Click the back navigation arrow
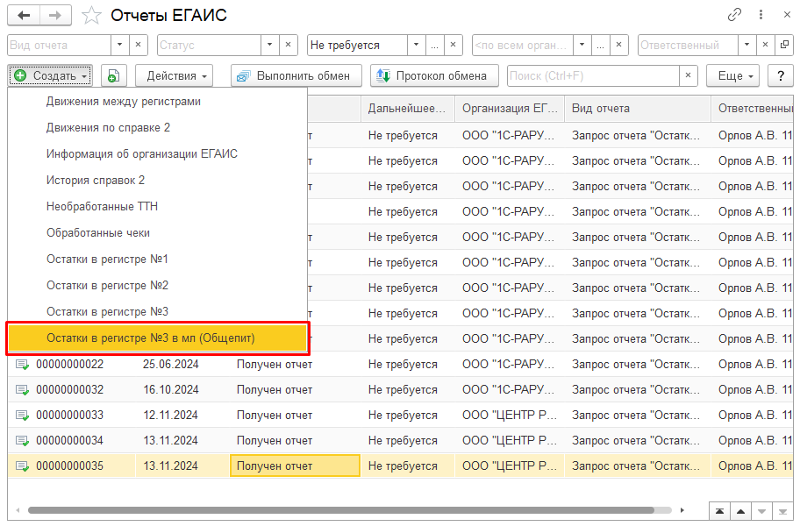The height and width of the screenshot is (526, 800). 24,16
